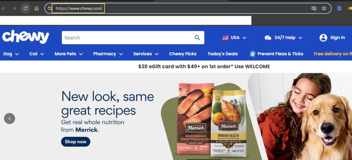Open the Pharmacy menu

click(108, 54)
